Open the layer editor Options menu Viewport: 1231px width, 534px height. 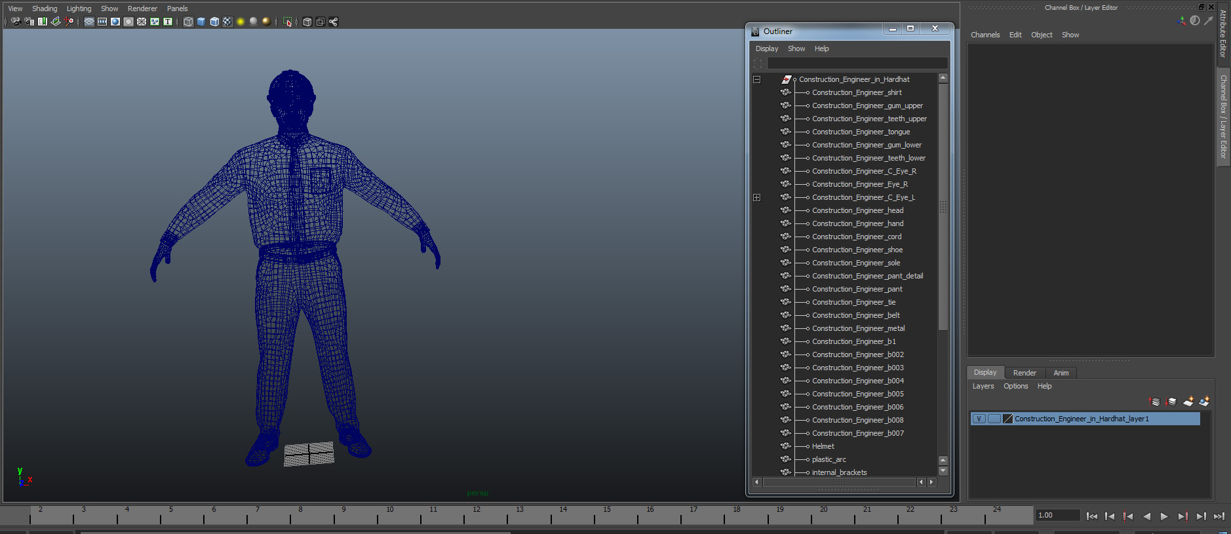click(1015, 386)
